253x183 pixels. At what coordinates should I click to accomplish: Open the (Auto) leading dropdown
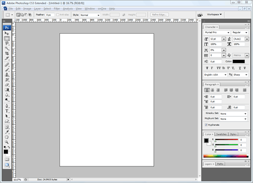pos(247,39)
